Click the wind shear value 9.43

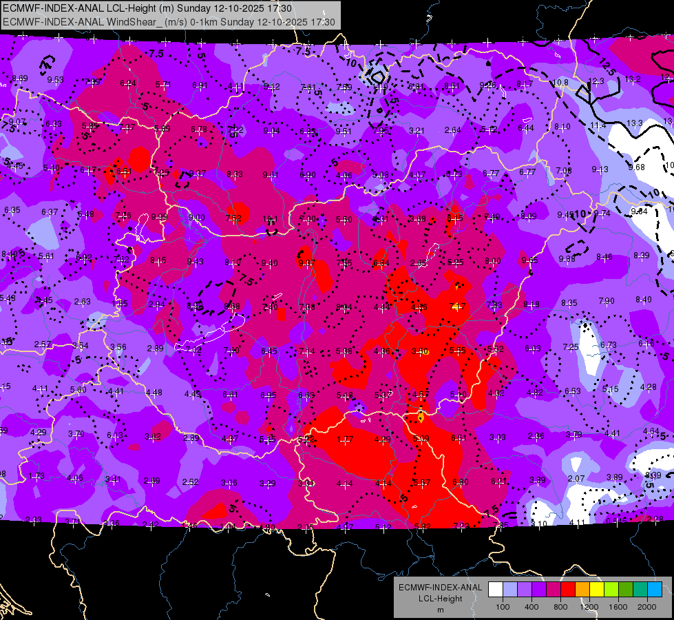(195, 261)
